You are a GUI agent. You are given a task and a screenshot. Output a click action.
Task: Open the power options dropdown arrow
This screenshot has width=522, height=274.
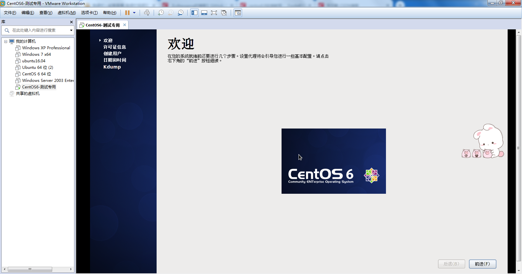(134, 13)
